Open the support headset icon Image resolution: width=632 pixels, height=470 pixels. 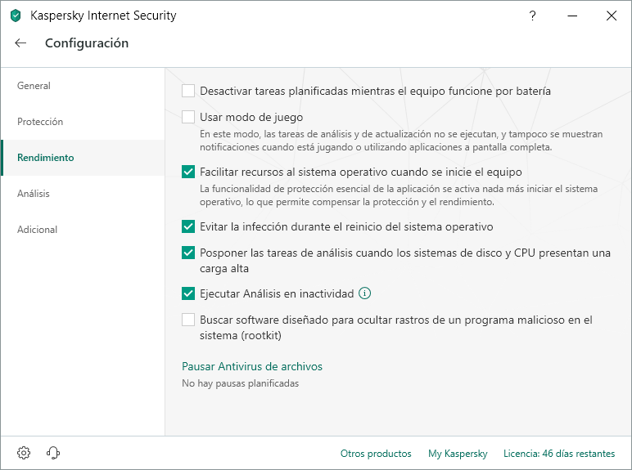(x=53, y=453)
